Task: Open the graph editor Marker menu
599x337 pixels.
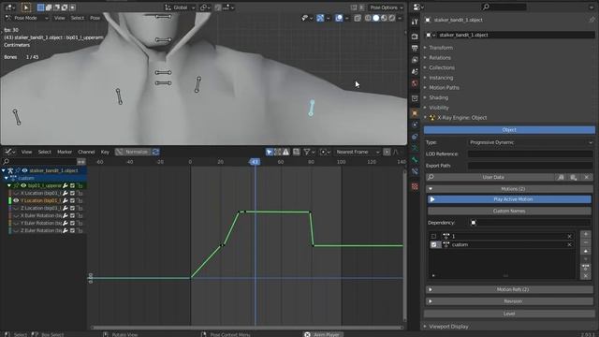Action: [x=65, y=152]
